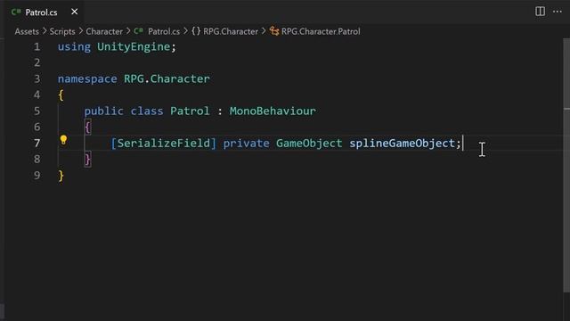Open the Assets breadcrumb
Screen dimensions: 570x321
[27, 31]
